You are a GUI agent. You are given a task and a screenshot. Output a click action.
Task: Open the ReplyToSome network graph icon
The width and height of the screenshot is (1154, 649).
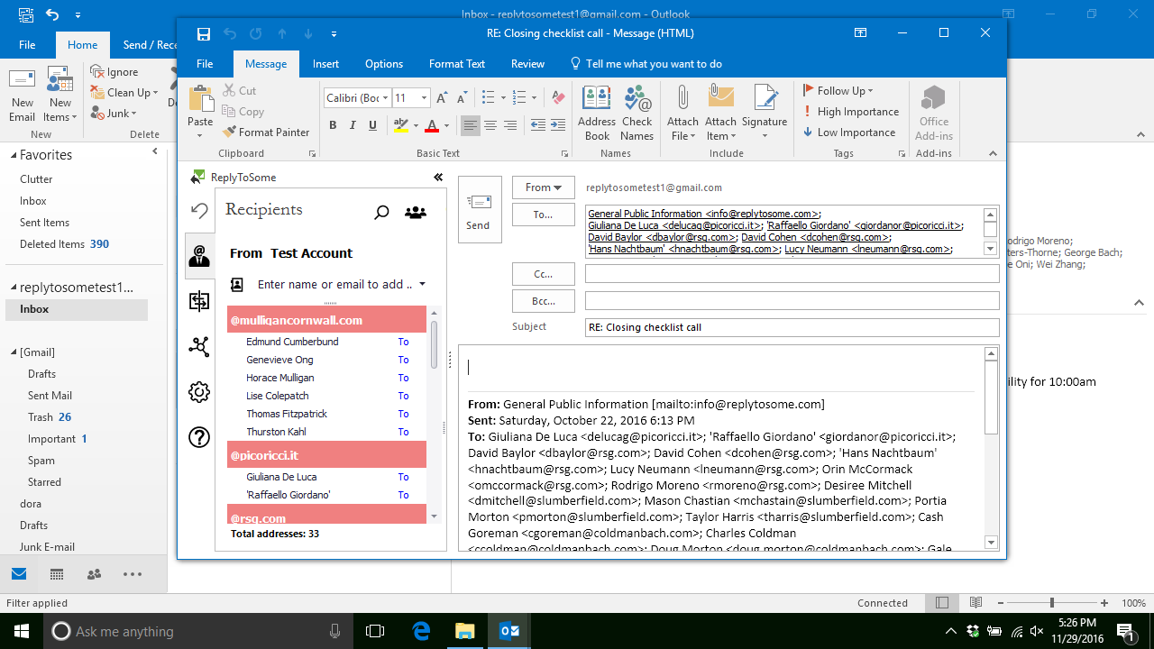(199, 346)
